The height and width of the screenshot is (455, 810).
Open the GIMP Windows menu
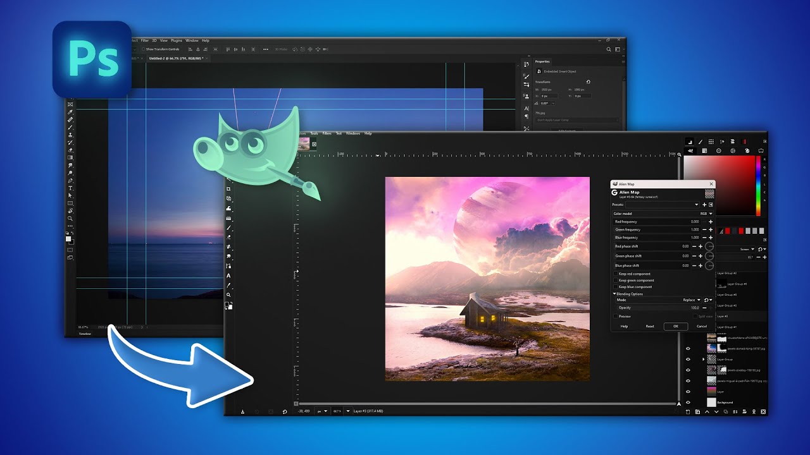pos(353,133)
